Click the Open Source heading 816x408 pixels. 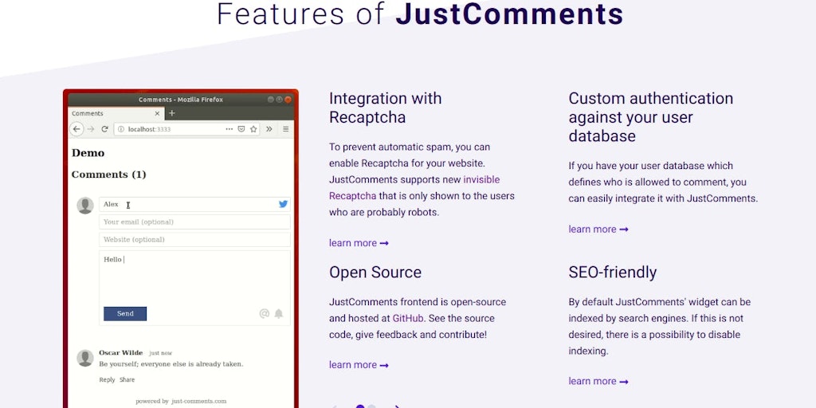point(375,273)
